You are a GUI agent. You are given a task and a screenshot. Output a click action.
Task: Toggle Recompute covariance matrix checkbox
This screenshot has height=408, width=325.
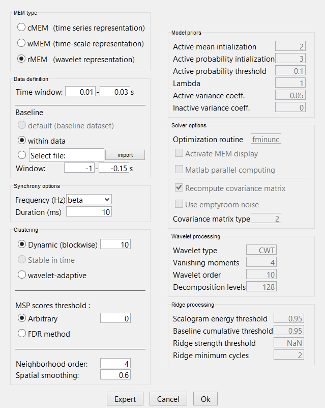point(179,188)
